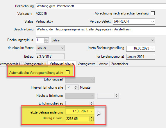
Task: Increase the Rechnungszyklus value with up arrow
Action: click(46, 39)
